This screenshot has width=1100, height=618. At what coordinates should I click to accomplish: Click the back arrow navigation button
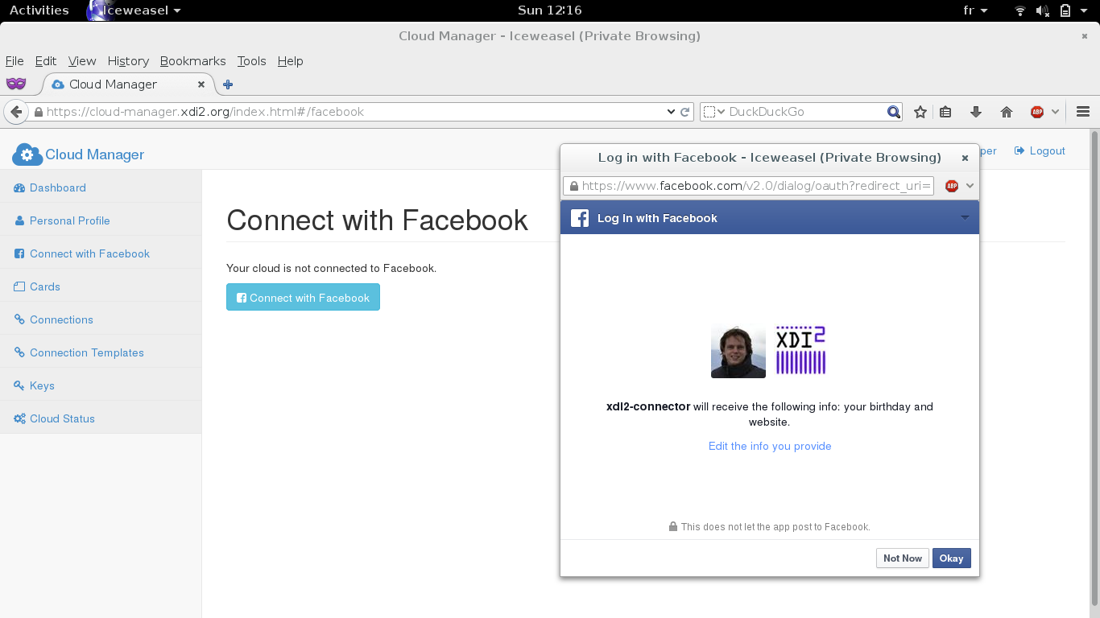click(x=15, y=112)
